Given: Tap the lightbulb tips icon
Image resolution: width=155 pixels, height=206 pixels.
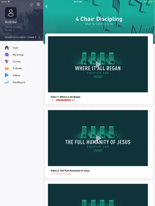Looking at the screenshot, I should (x=31, y=4).
